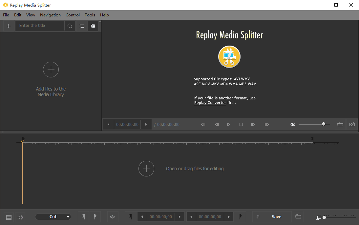The height and width of the screenshot is (225, 359).
Task: Switch Media Library to list view
Action: (82, 26)
